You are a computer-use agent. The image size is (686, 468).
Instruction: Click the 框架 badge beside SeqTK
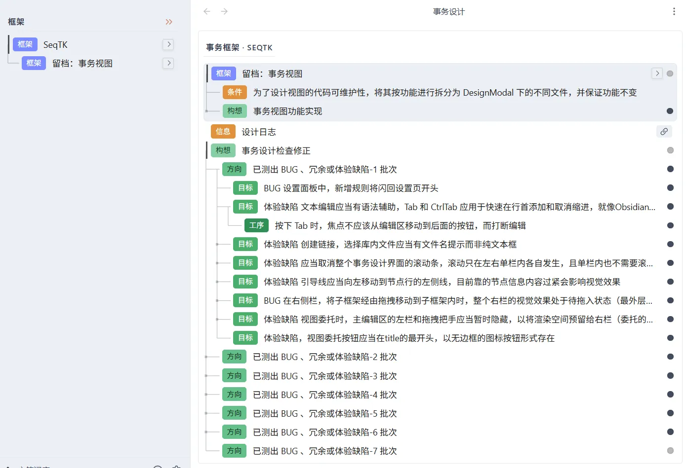[x=25, y=44]
